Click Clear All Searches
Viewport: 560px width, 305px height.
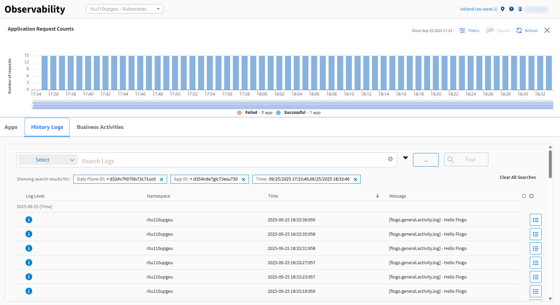(517, 177)
